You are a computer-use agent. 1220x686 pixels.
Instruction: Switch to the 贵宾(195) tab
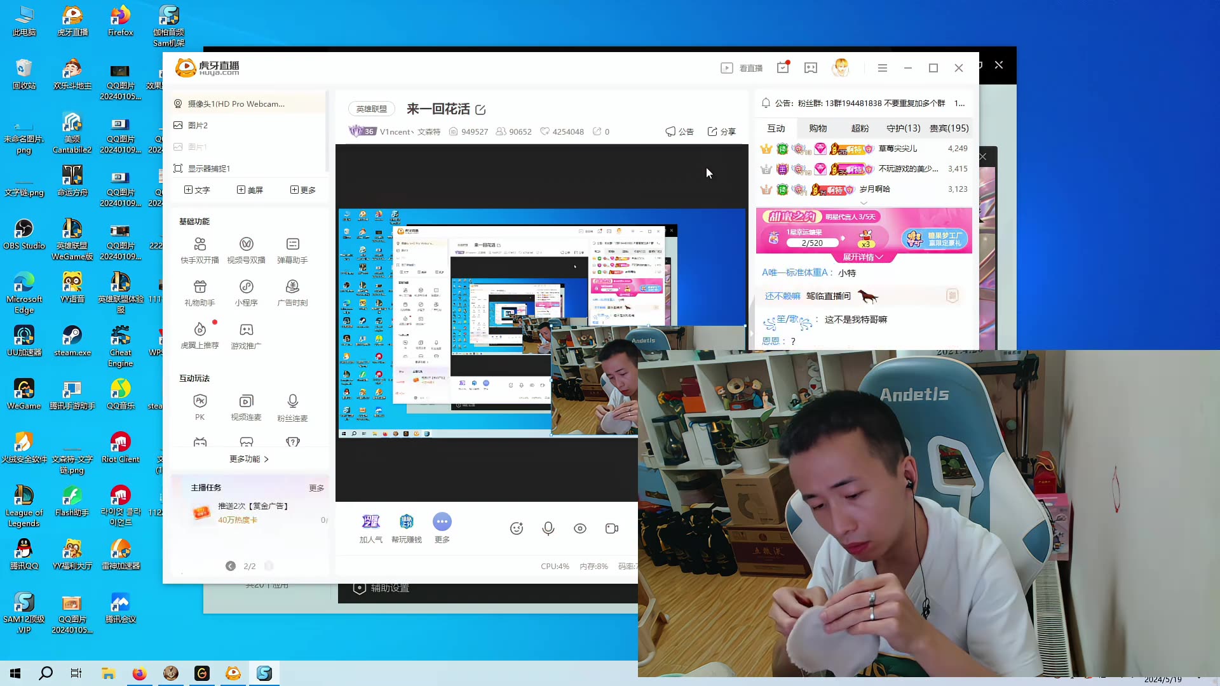948,128
